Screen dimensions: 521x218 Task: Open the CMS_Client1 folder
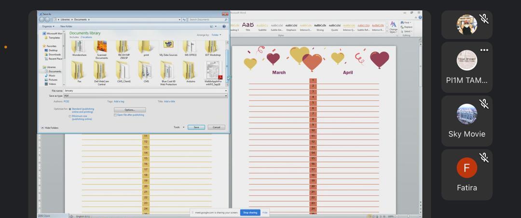[123, 72]
